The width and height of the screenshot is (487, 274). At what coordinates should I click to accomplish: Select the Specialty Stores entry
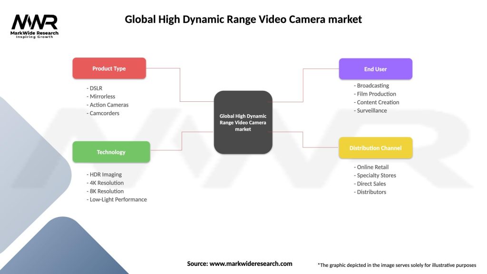376,175
